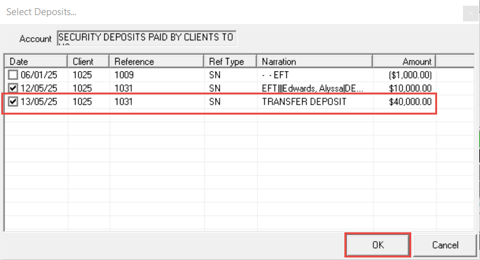Select the TRANSFER DEPOSIT narration cell
This screenshot has height=260, width=480.
304,101
